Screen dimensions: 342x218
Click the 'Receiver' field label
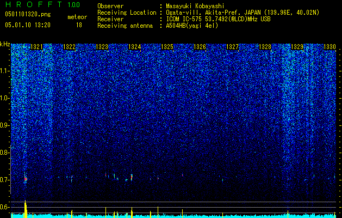[x=110, y=19]
